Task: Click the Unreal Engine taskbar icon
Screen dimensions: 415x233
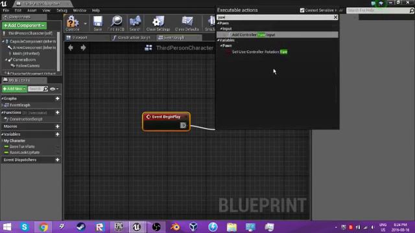Action: coord(137,227)
